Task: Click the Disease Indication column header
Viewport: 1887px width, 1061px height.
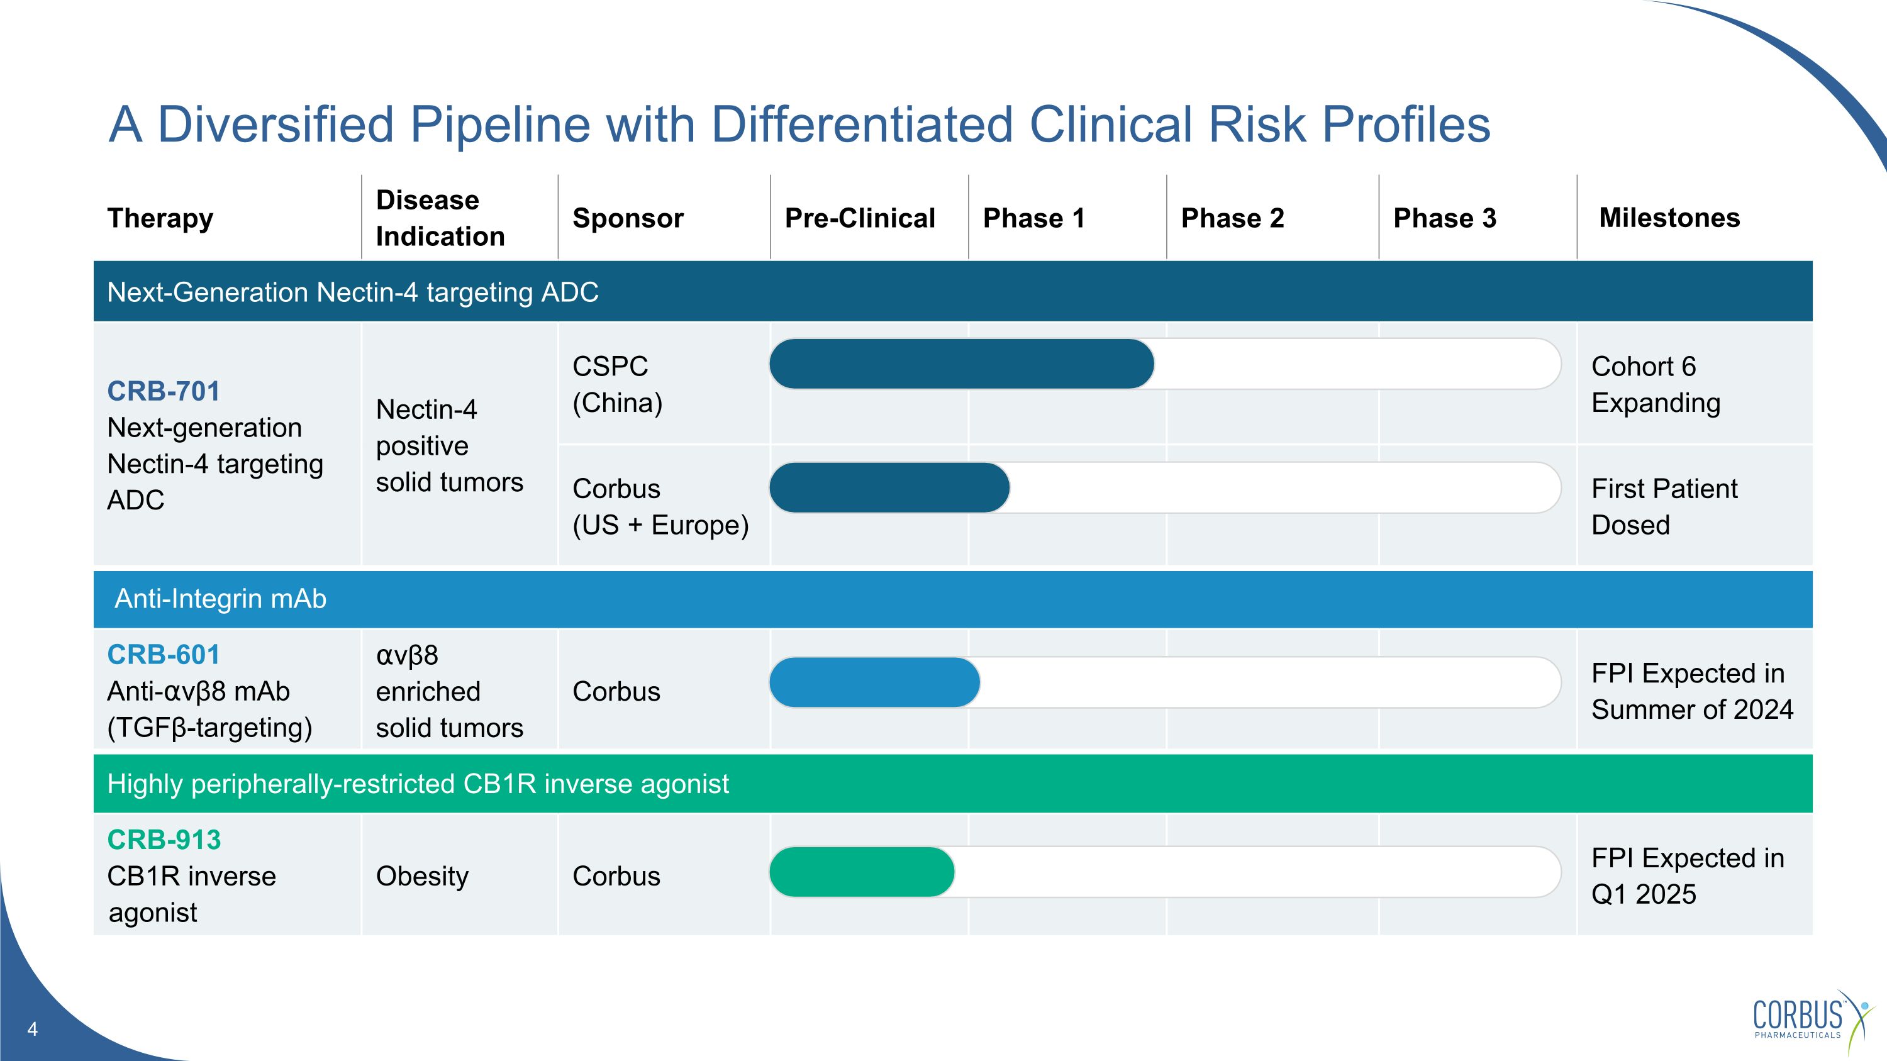Action: (440, 218)
